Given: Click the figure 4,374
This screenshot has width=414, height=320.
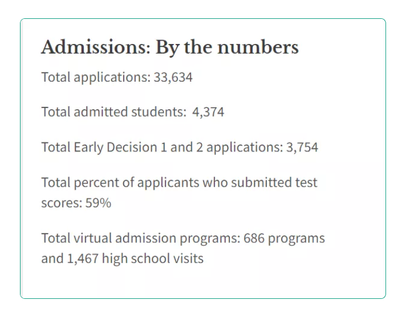Looking at the screenshot, I should (208, 112).
